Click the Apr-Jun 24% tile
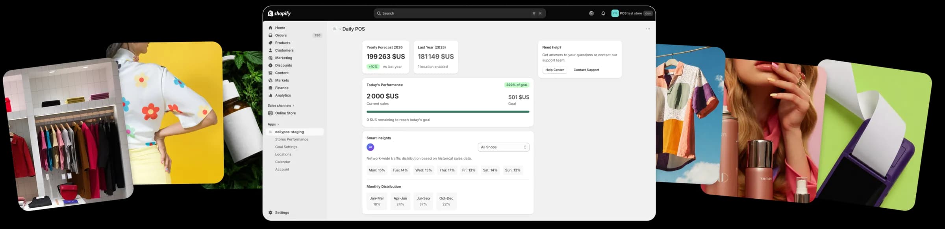Screen dimensions: 945x229 coord(400,201)
